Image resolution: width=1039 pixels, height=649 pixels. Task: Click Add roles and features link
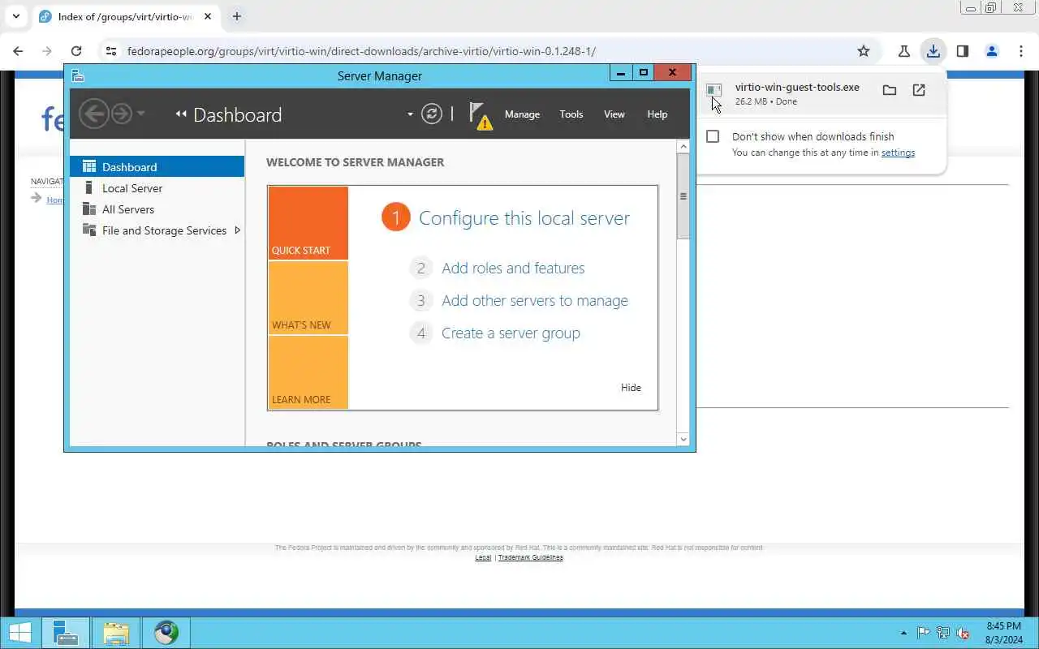[513, 268]
